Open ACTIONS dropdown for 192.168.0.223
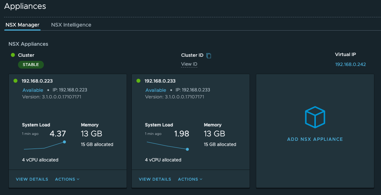 point(67,179)
